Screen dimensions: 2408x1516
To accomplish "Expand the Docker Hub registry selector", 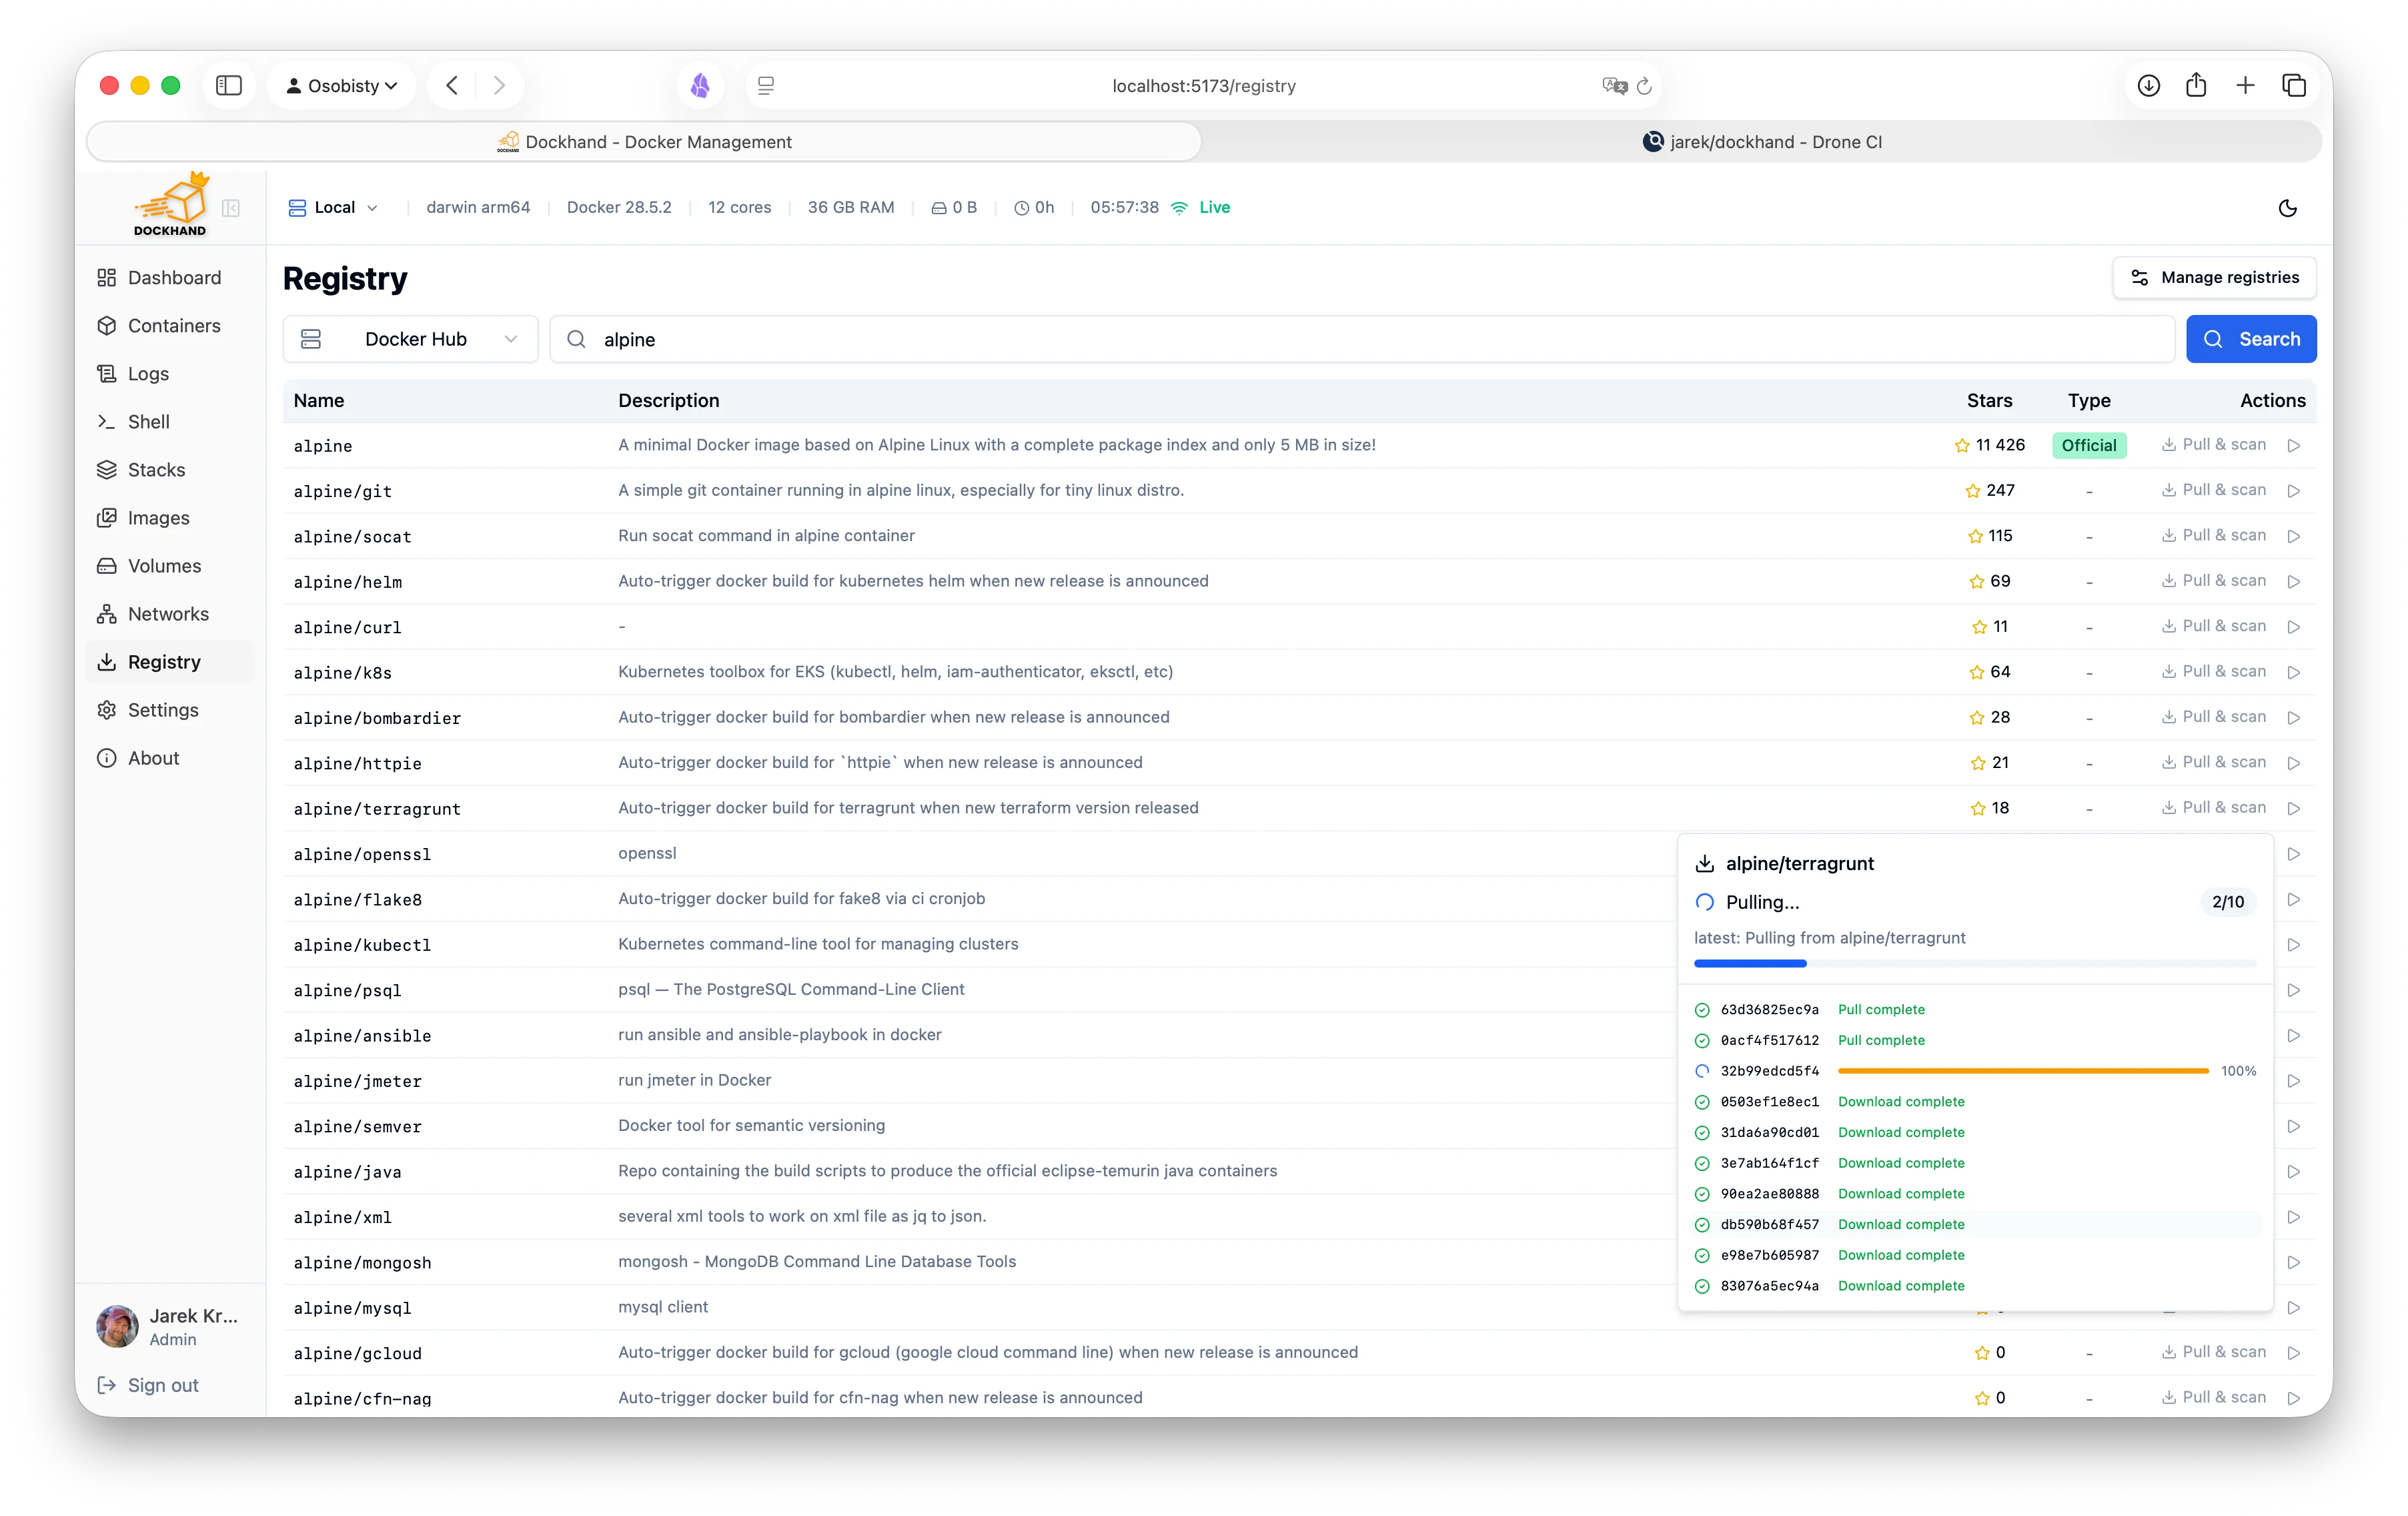I will 410,339.
